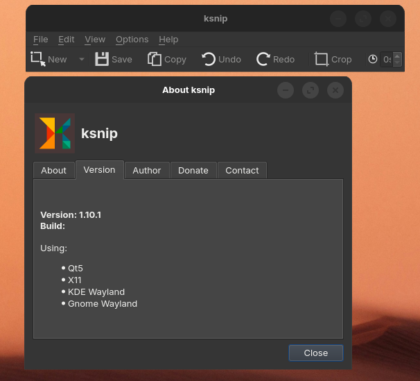The width and height of the screenshot is (420, 381).
Task: Click the delay seconds input field
Action: click(387, 59)
